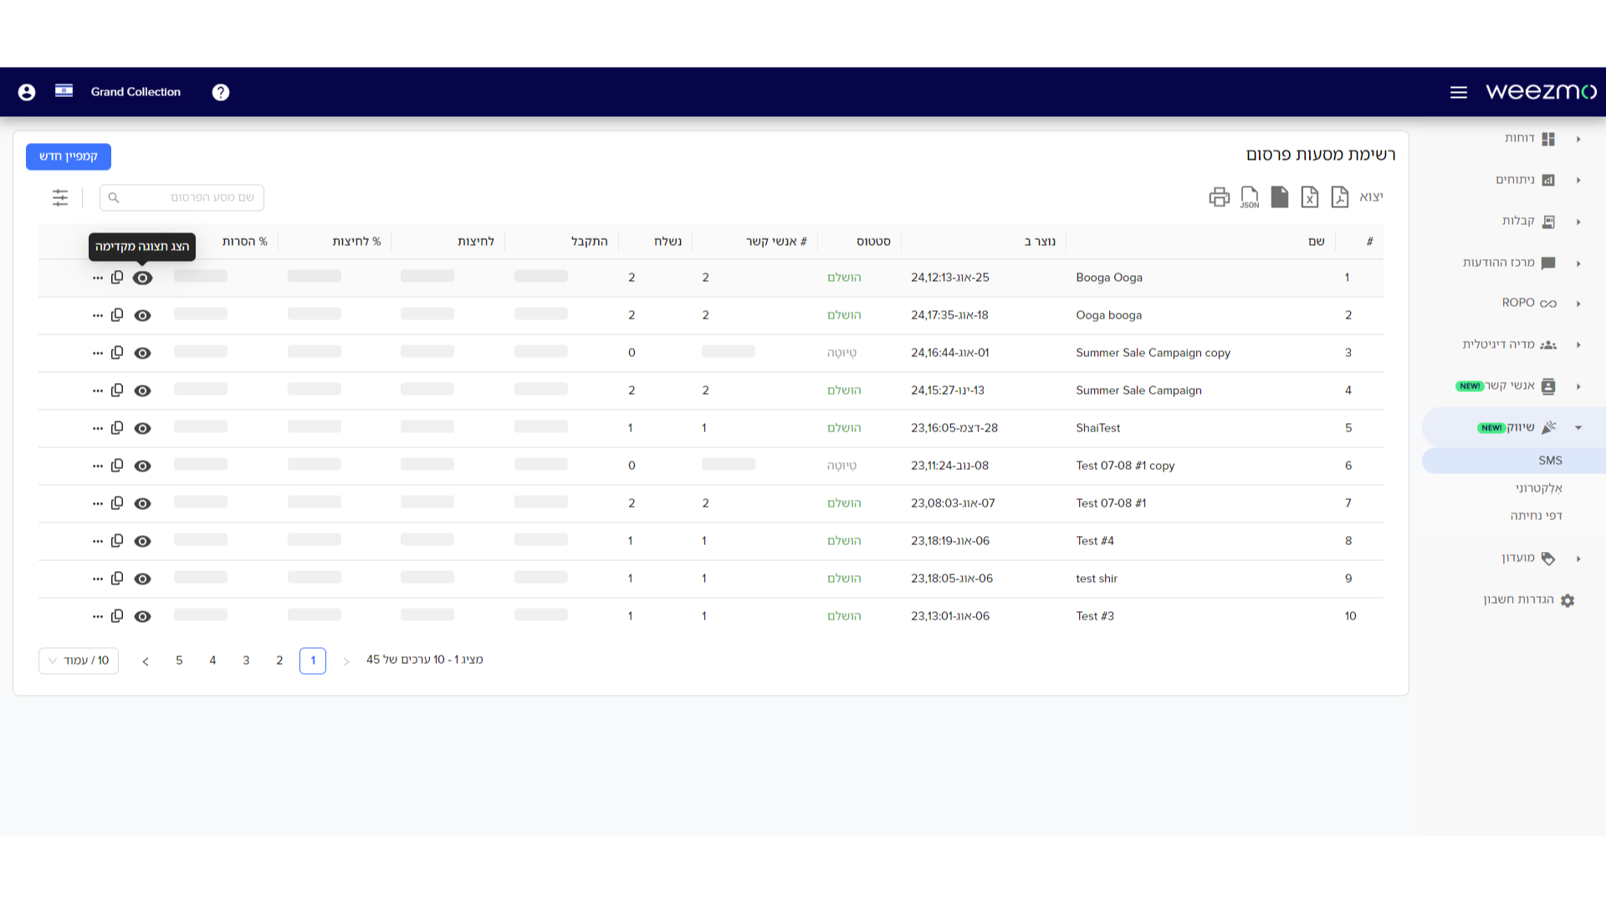
Task: Preview the Test 07-08 #1 campaign
Action: (143, 503)
